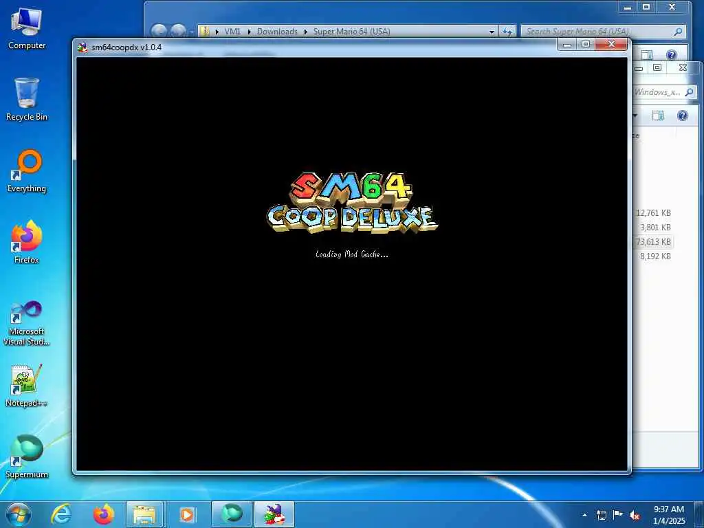704x528 pixels.
Task: Expand the Downloads breadcrumb arrow
Action: coord(306,32)
